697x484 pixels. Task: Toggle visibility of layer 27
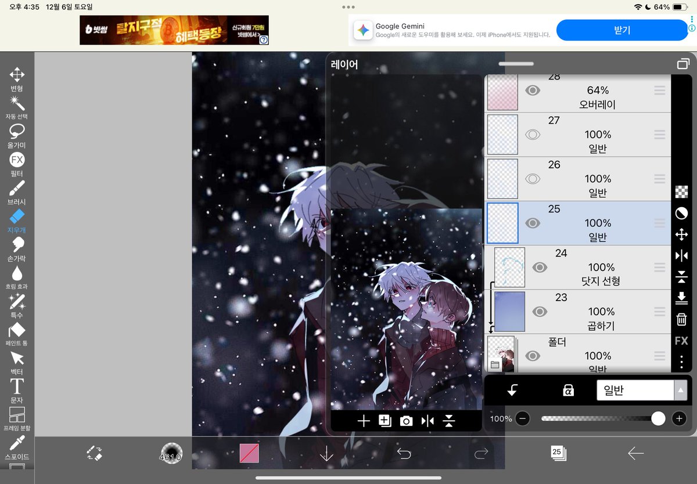tap(533, 135)
